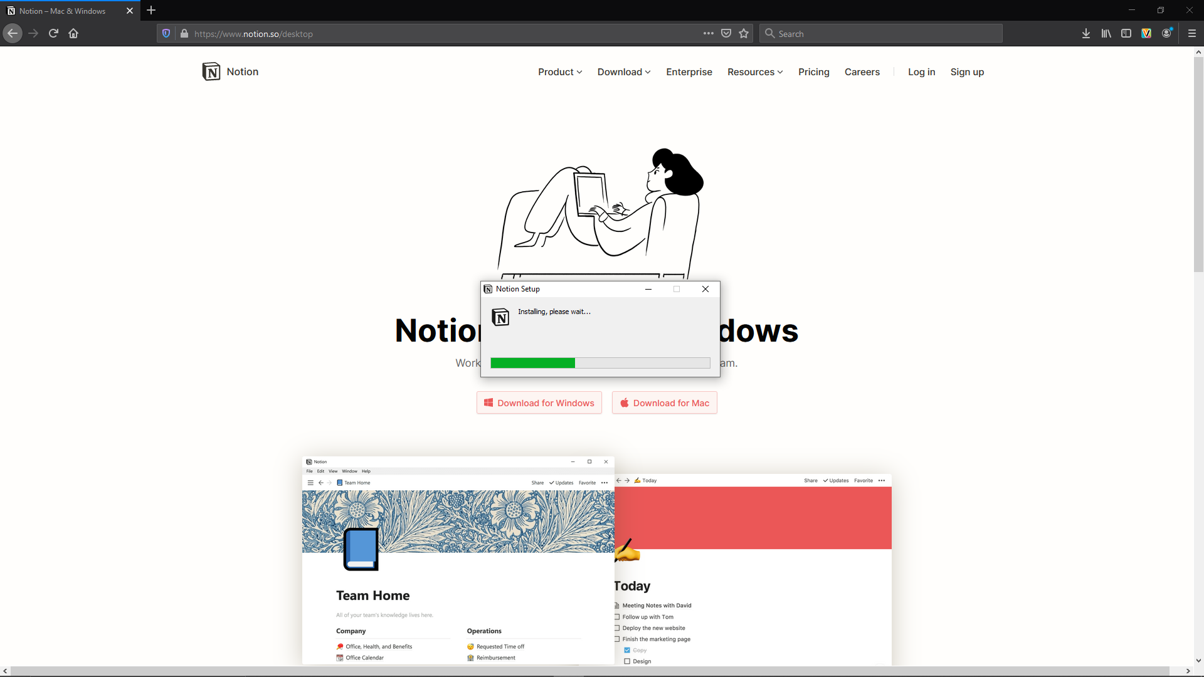Click the person on sofa illustration

tap(601, 213)
